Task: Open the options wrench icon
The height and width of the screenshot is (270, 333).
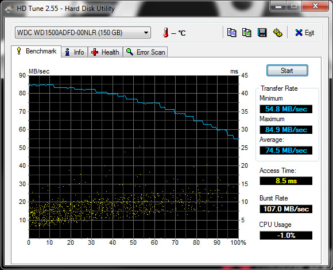Action: 277,33
